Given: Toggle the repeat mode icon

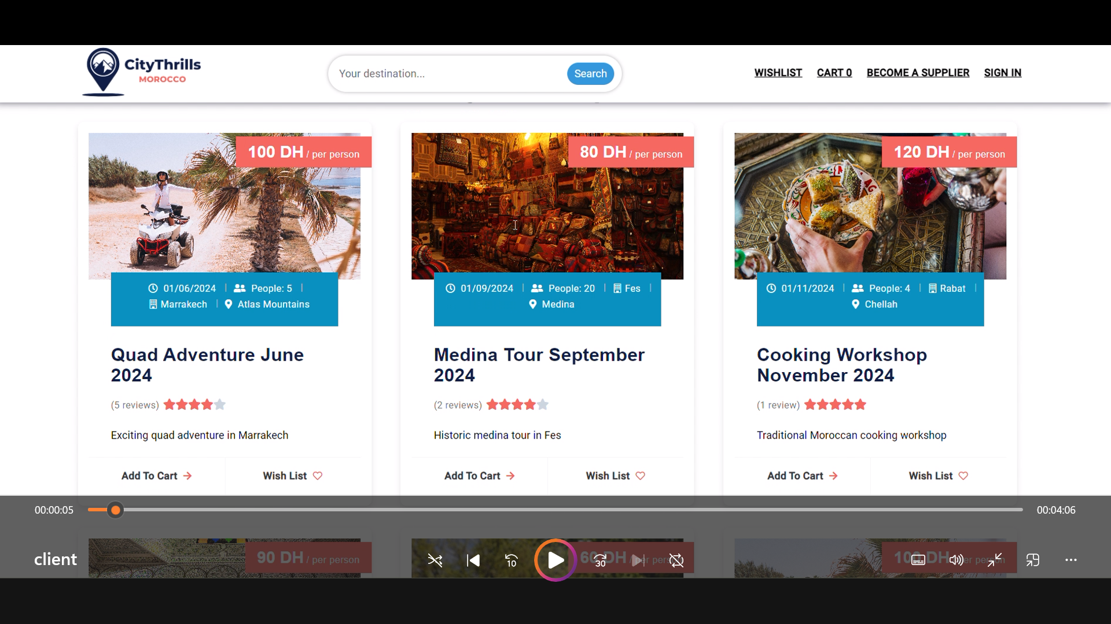Looking at the screenshot, I should click(x=676, y=560).
